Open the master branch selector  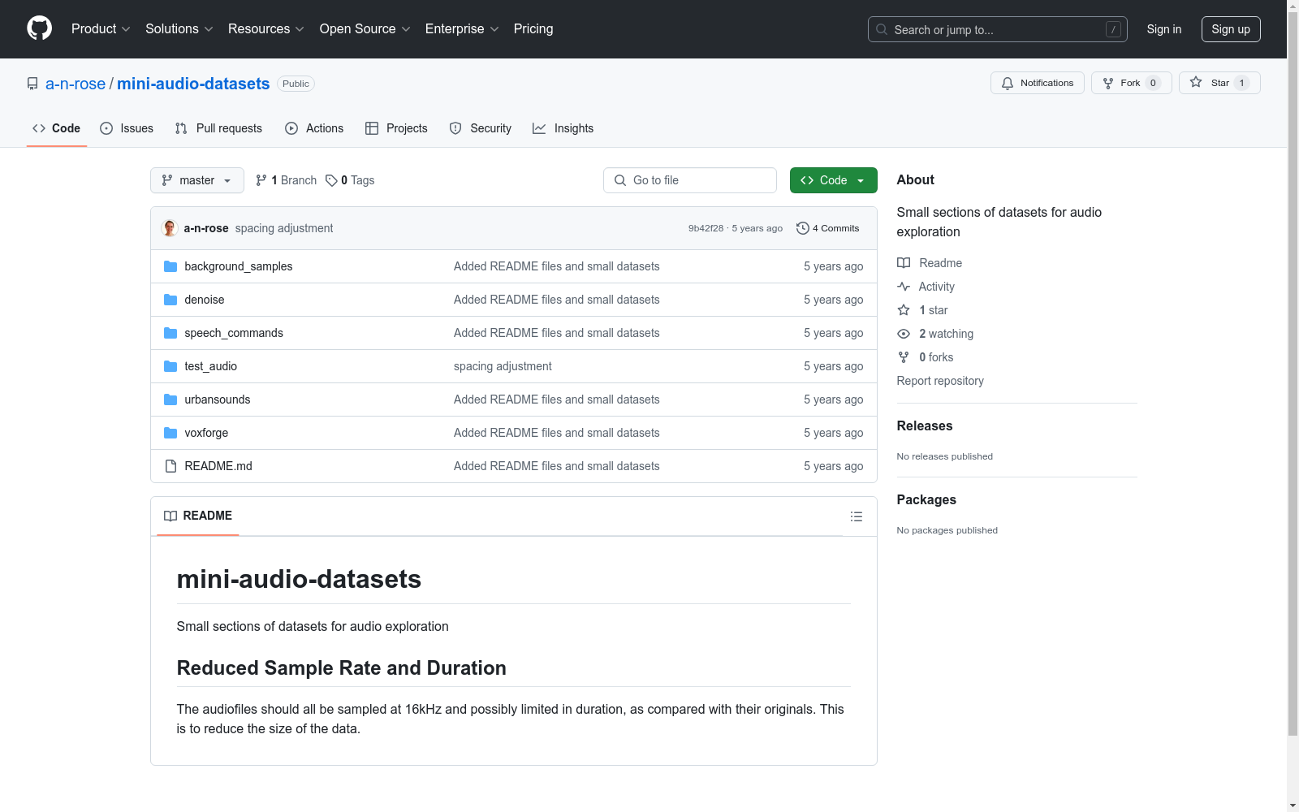click(197, 180)
